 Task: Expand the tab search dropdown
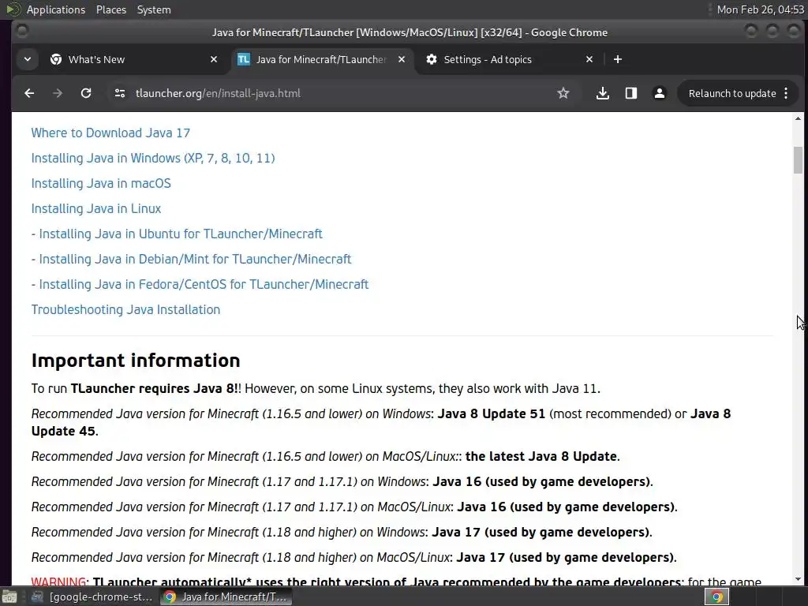[x=28, y=59]
